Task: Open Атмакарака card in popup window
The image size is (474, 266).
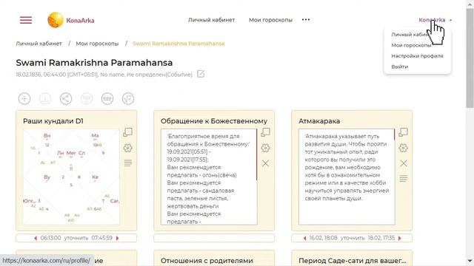Action: pos(403,132)
